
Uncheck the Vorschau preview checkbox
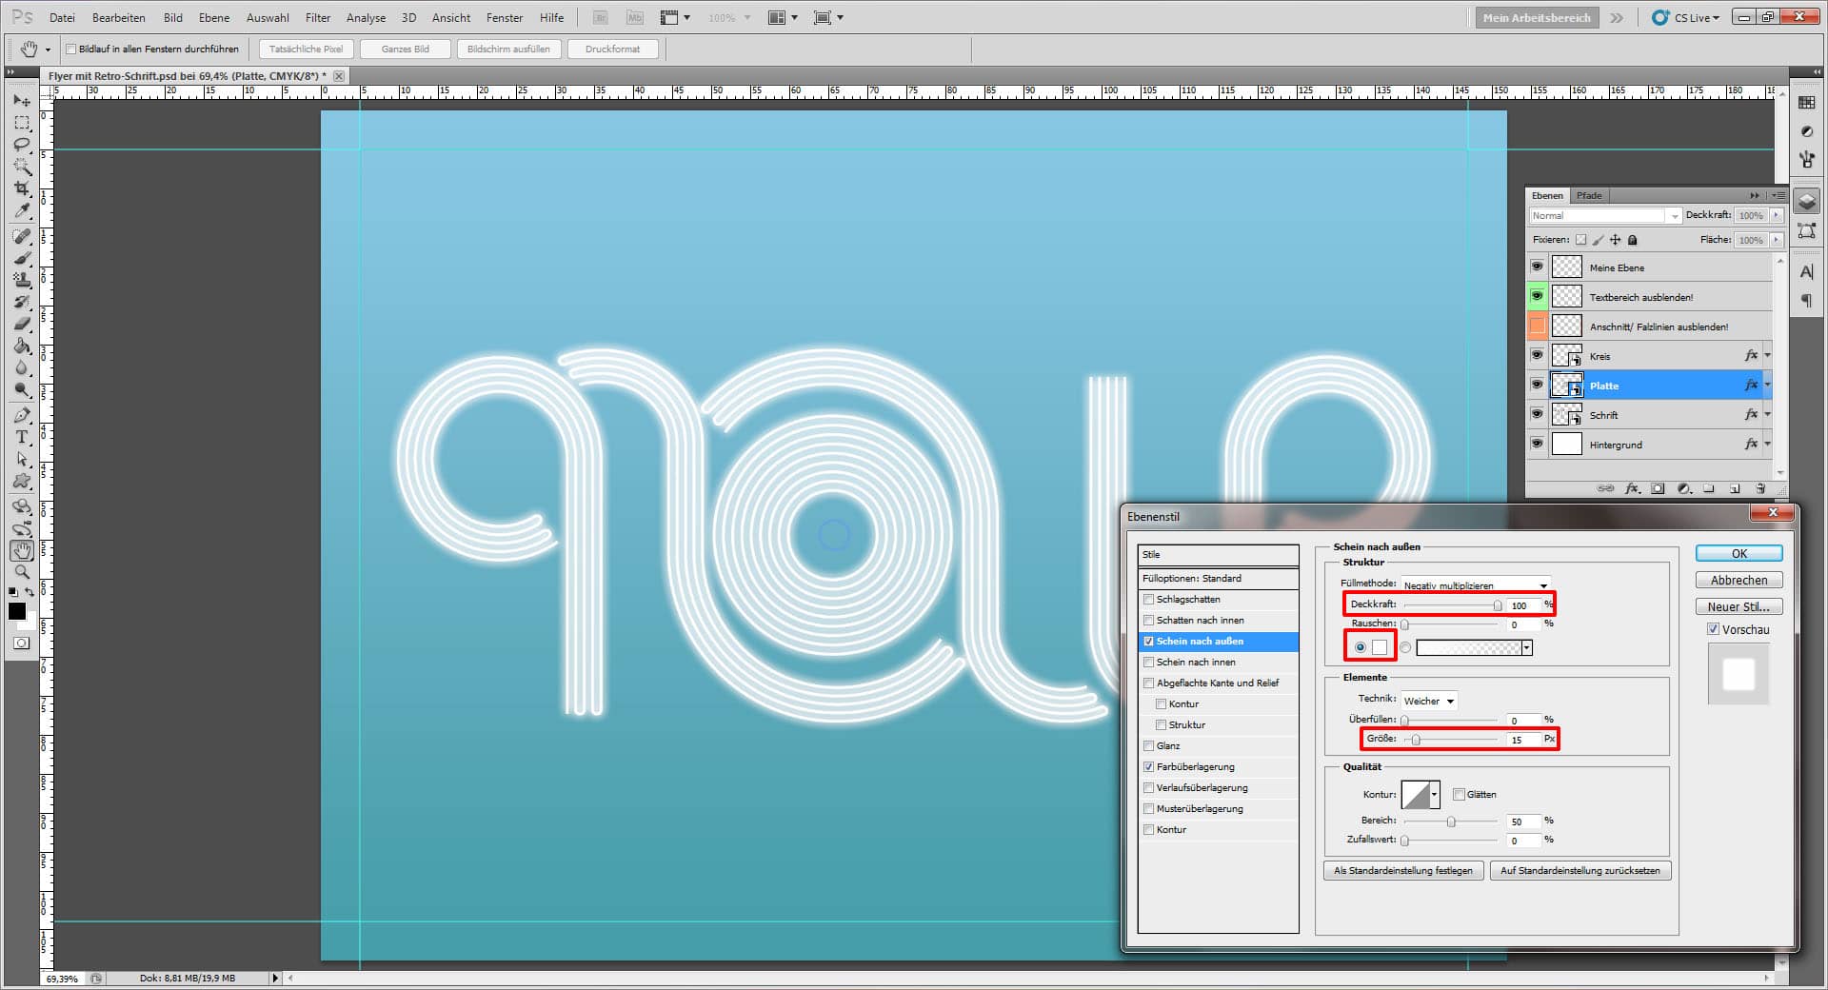(x=1713, y=629)
